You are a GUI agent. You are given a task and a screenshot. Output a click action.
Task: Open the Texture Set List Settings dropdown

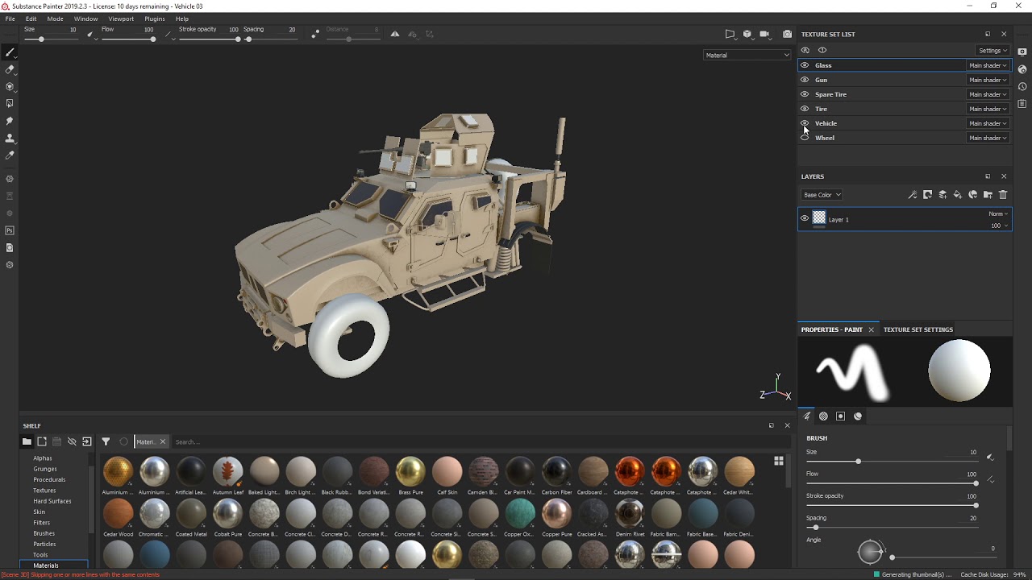coord(992,50)
